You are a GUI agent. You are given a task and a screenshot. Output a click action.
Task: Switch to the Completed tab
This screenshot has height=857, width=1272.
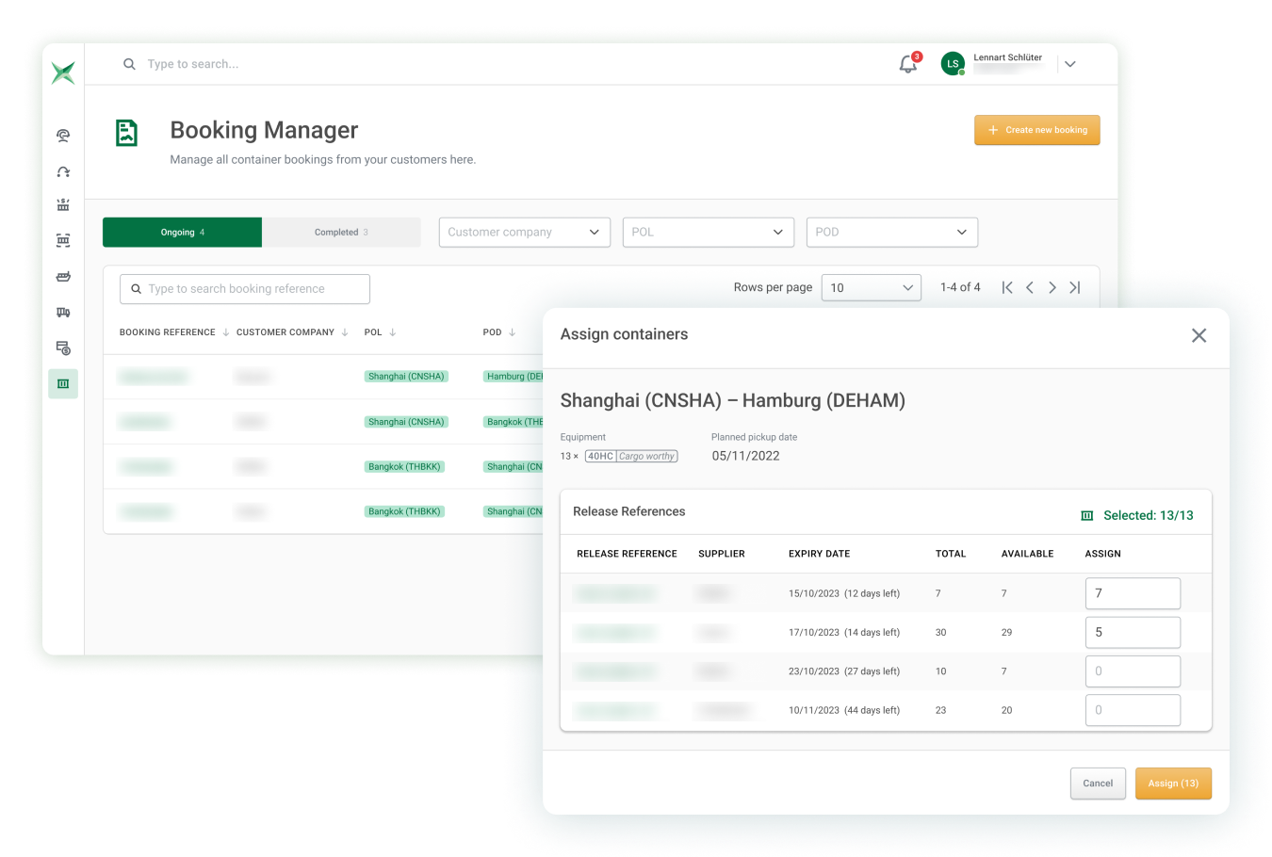[341, 233]
